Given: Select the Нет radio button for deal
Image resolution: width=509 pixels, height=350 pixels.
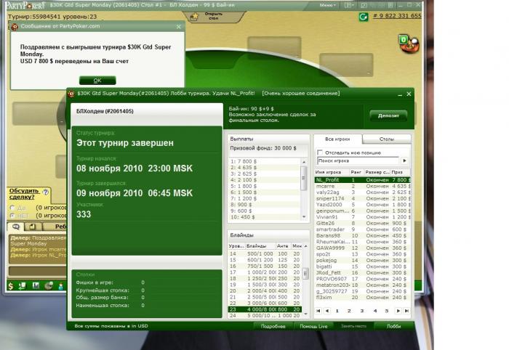Looking at the screenshot, I should tap(12, 216).
